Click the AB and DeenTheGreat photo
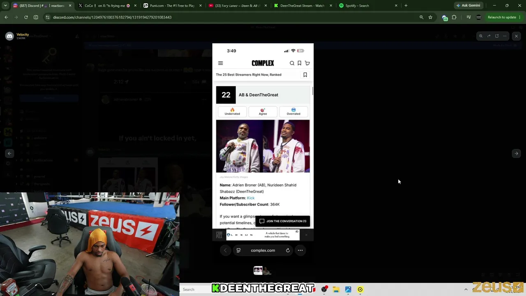The height and width of the screenshot is (296, 526). click(263, 146)
